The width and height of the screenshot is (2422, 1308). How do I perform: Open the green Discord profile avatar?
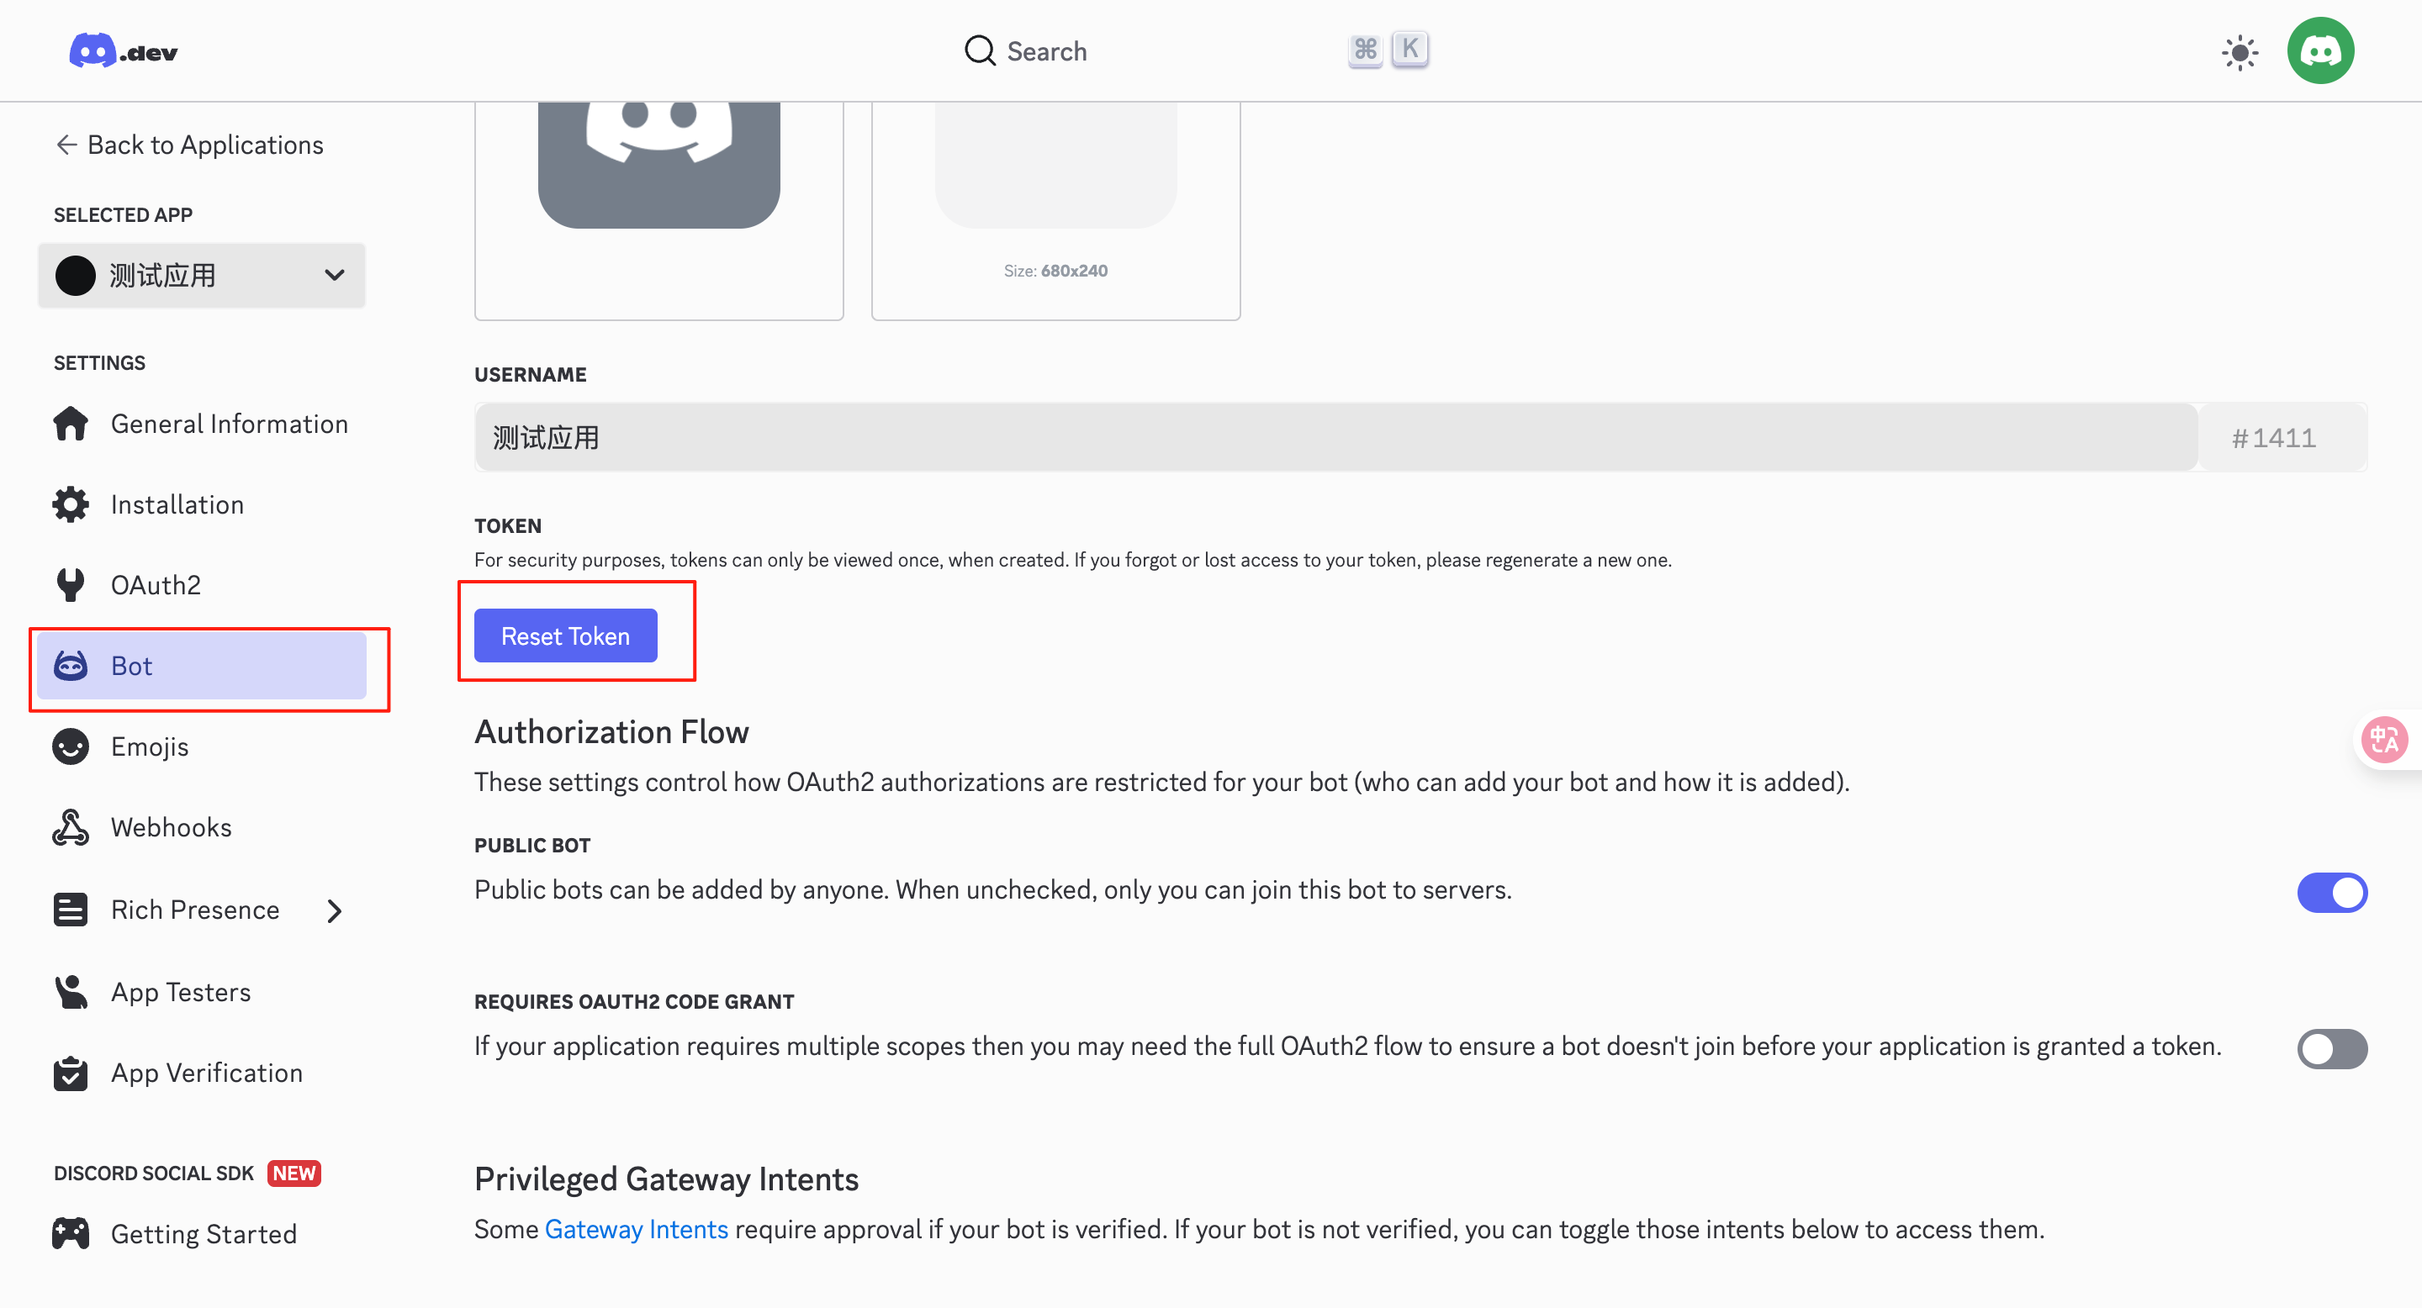click(2319, 50)
